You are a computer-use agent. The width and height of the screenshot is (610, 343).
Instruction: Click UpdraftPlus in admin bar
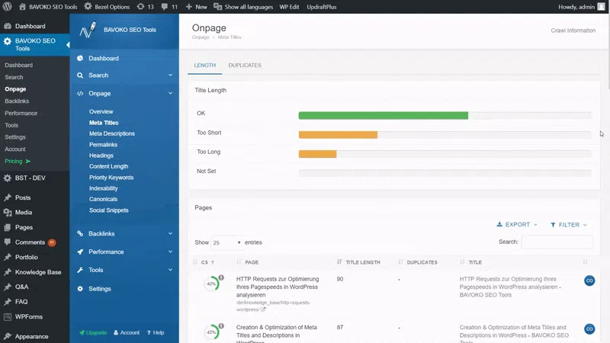(321, 7)
